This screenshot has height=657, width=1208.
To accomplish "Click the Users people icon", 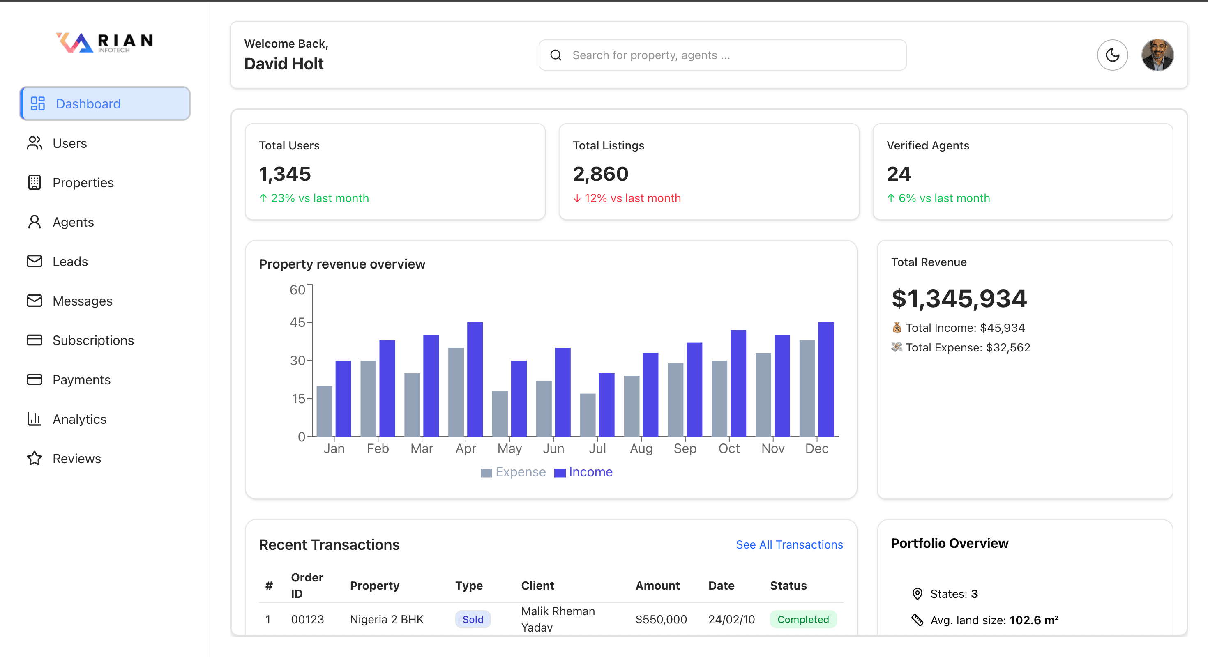I will point(34,143).
